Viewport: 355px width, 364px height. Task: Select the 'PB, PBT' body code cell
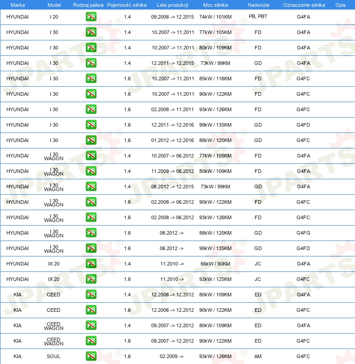(x=258, y=16)
